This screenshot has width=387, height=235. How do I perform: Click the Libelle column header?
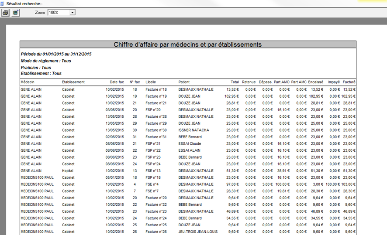151,82
